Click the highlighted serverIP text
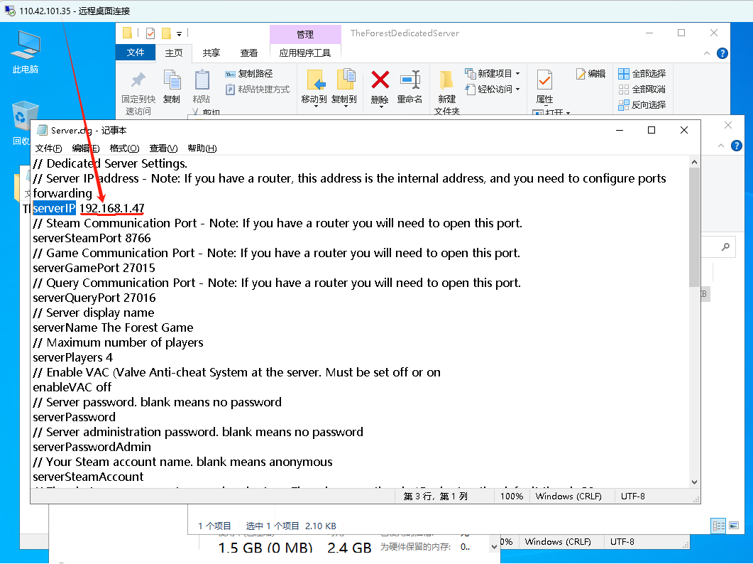Screen dimensions: 753x564 (54, 208)
